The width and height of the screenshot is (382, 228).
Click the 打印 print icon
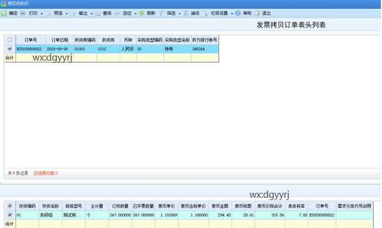[x=23, y=13]
